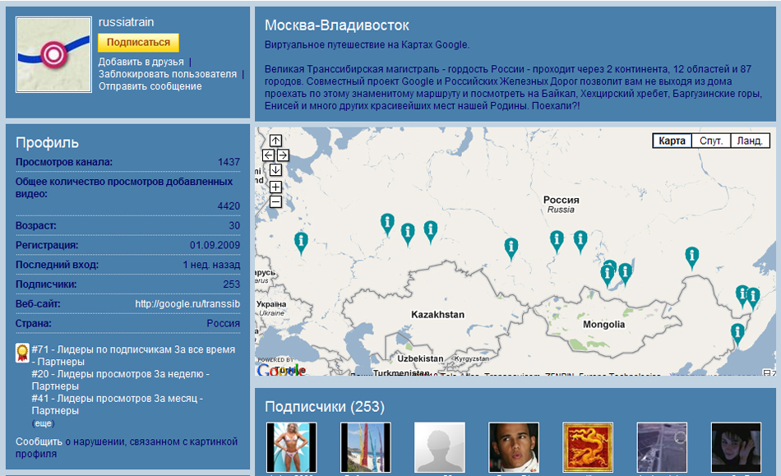Zoom out of the map with minus

pos(275,201)
